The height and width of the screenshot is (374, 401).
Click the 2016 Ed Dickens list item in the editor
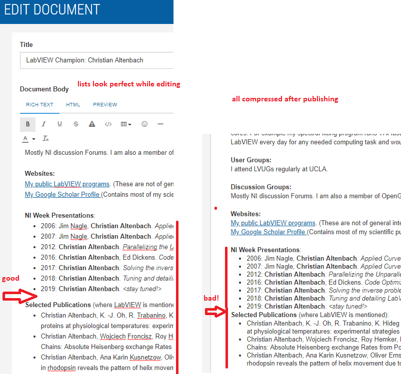pyautogui.click(x=107, y=258)
